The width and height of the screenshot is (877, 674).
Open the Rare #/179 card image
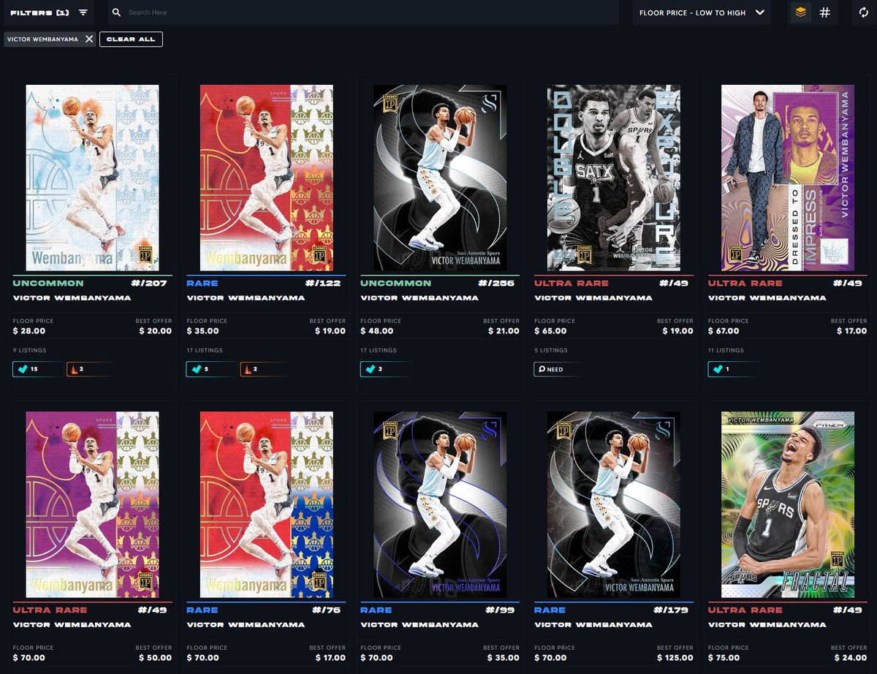click(614, 504)
